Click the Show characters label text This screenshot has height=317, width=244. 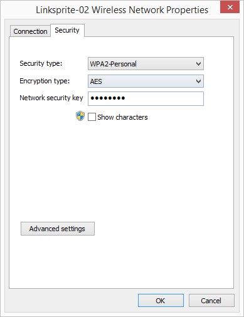122,117
